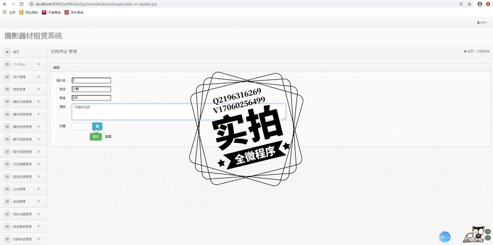The width and height of the screenshot is (493, 245).
Task: Select the 聊天回复管理 menu label
Action: point(22,152)
